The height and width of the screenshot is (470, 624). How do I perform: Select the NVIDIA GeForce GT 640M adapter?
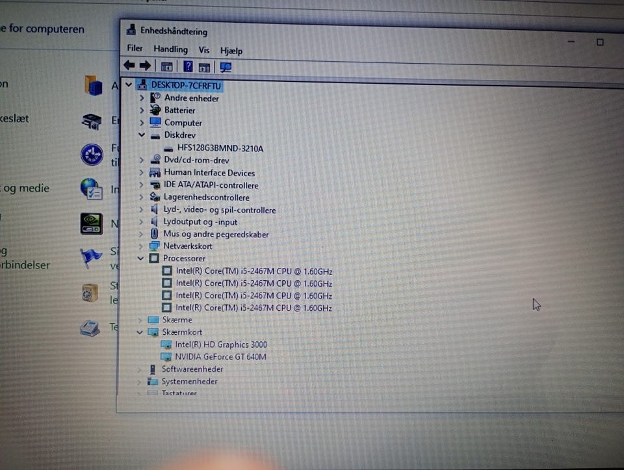[220, 357]
